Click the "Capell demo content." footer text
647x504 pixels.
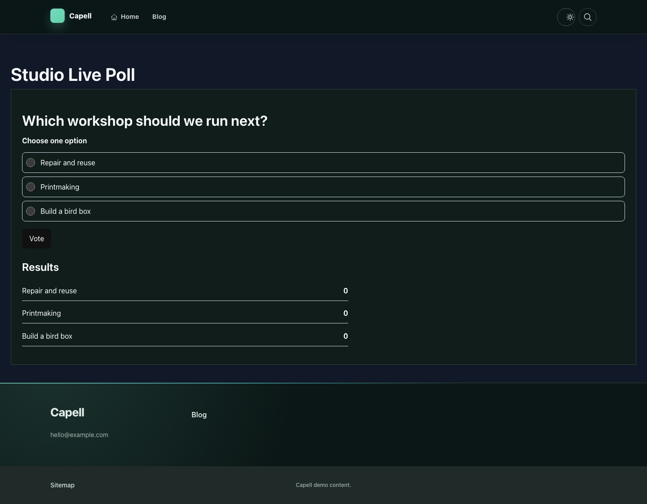click(323, 485)
